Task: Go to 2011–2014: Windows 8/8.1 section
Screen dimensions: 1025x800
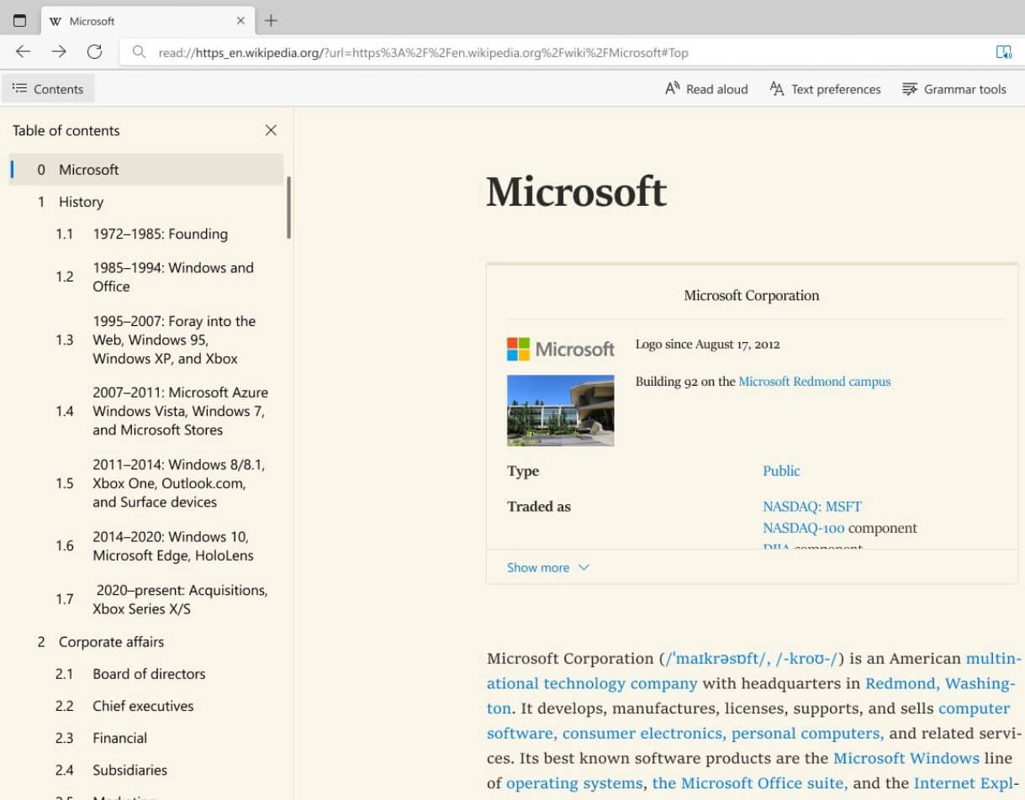Action: (x=178, y=483)
